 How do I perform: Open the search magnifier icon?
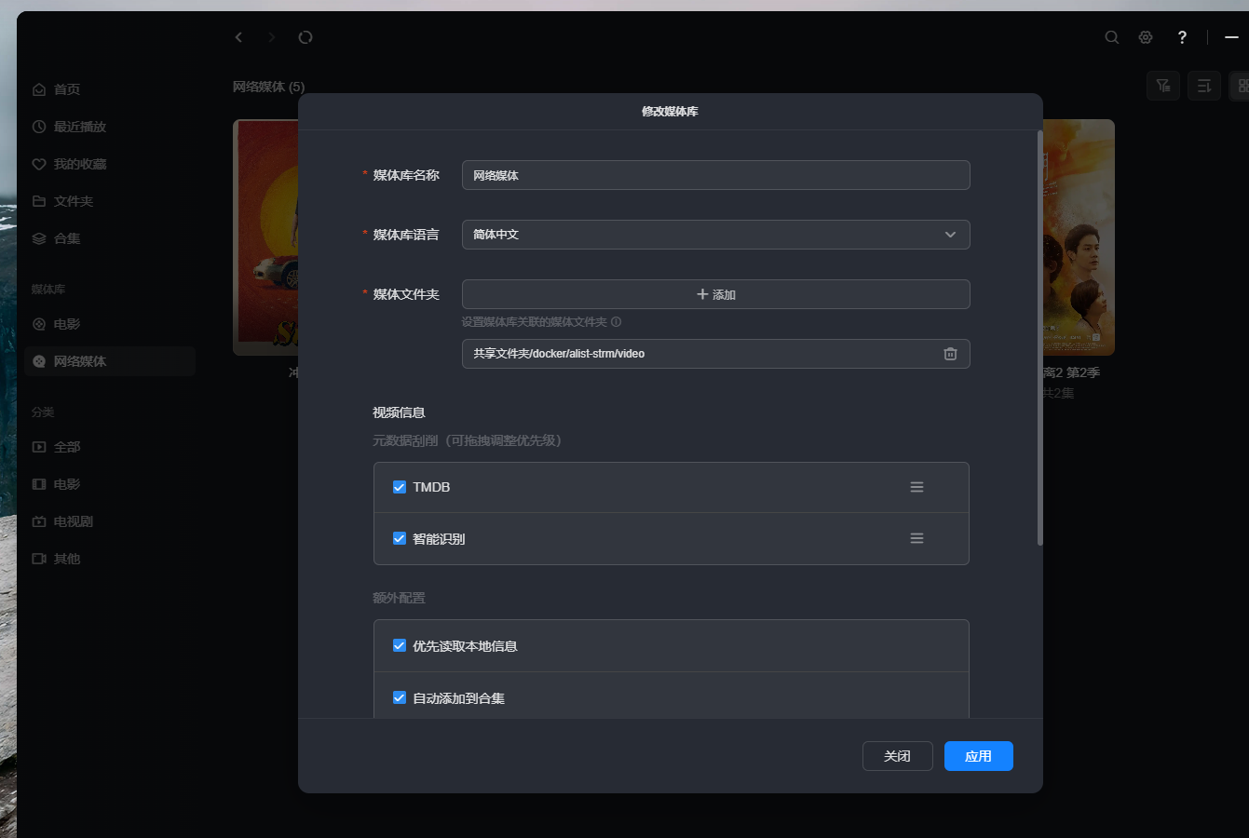click(1112, 37)
